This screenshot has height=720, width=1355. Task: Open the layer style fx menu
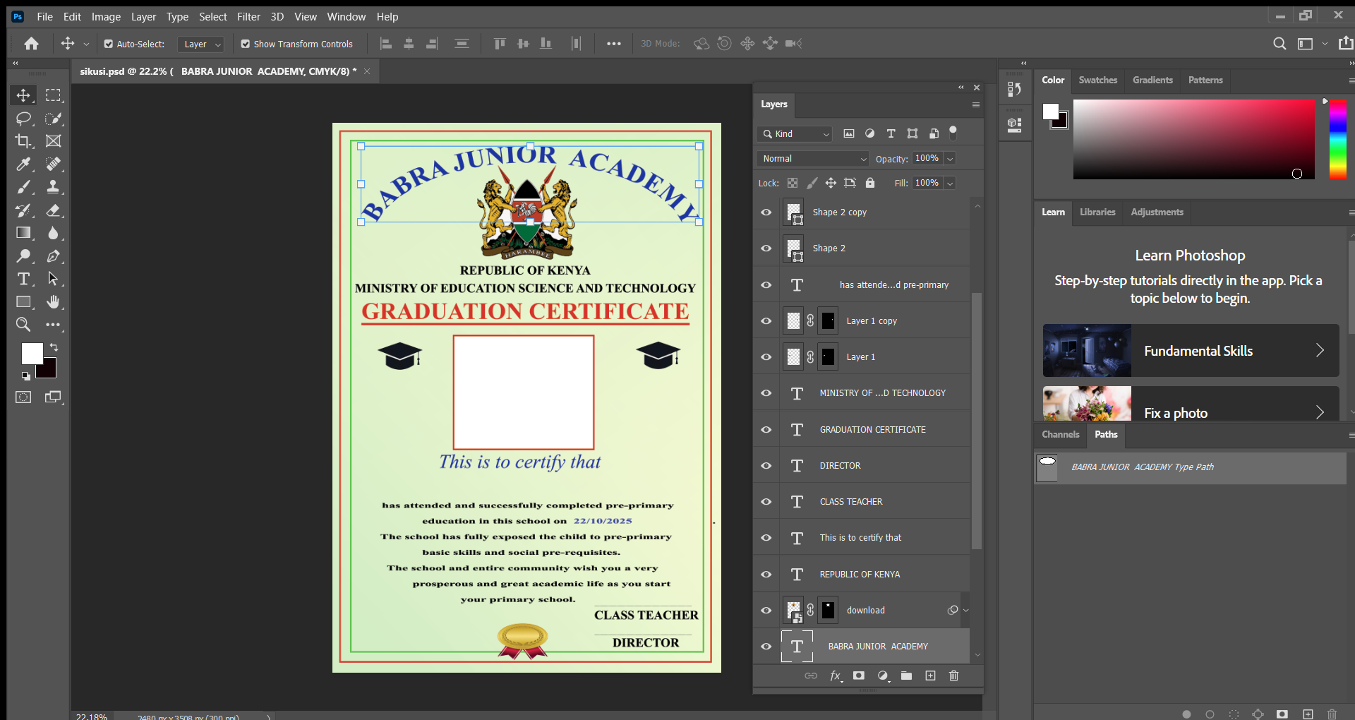coord(836,676)
